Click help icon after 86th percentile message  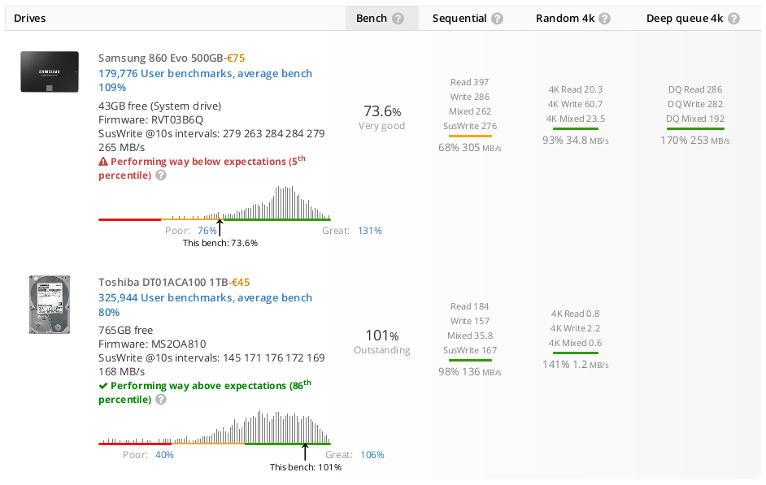click(161, 399)
